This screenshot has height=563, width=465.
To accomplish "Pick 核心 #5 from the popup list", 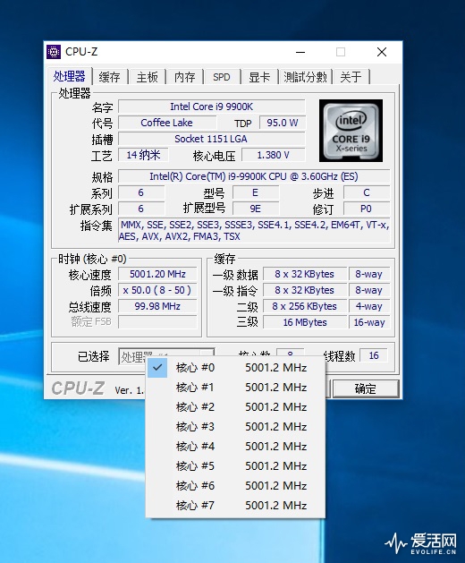I will coord(235,466).
